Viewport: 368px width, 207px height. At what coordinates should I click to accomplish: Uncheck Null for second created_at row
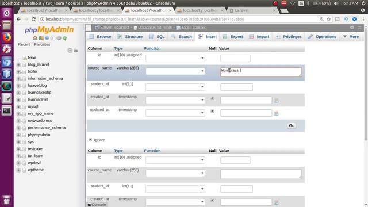click(212, 200)
